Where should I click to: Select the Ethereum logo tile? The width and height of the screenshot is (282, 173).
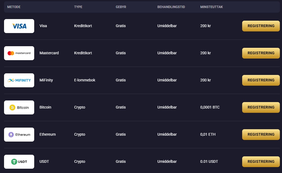[19, 134]
